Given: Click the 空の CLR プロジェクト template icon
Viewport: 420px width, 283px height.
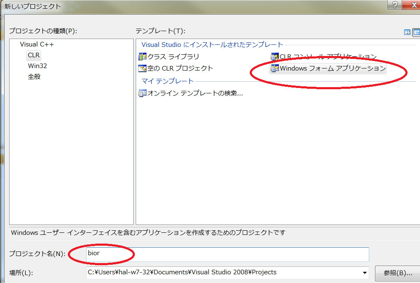Looking at the screenshot, I should click(142, 68).
